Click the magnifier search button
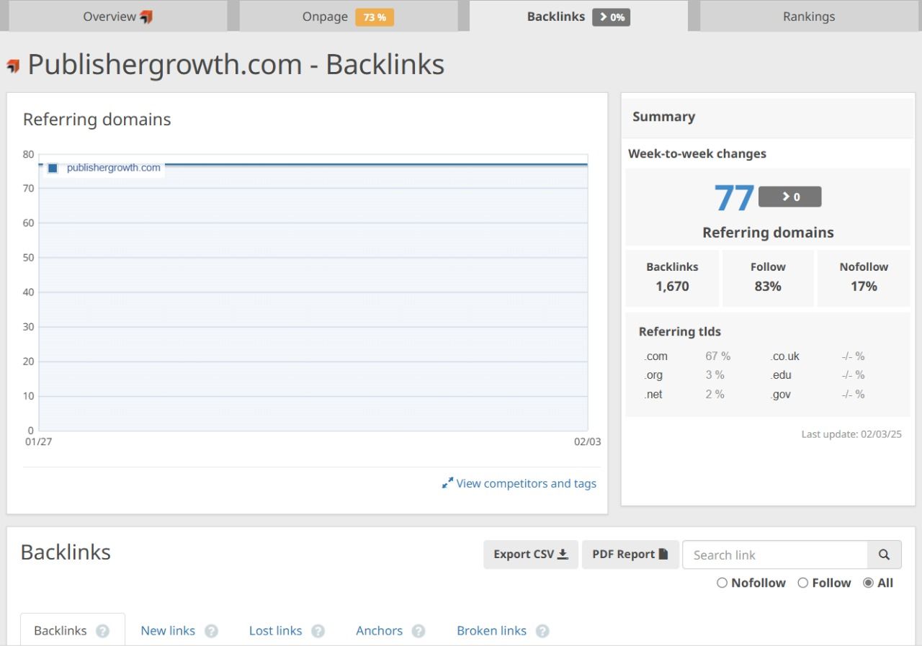Screen dimensions: 922x646 click(885, 555)
